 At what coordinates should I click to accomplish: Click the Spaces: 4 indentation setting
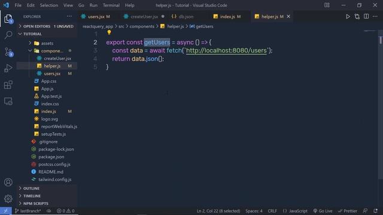point(254,211)
